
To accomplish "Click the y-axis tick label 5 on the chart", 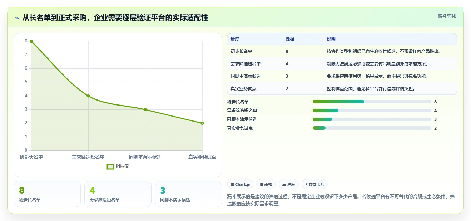I will coord(26,82).
